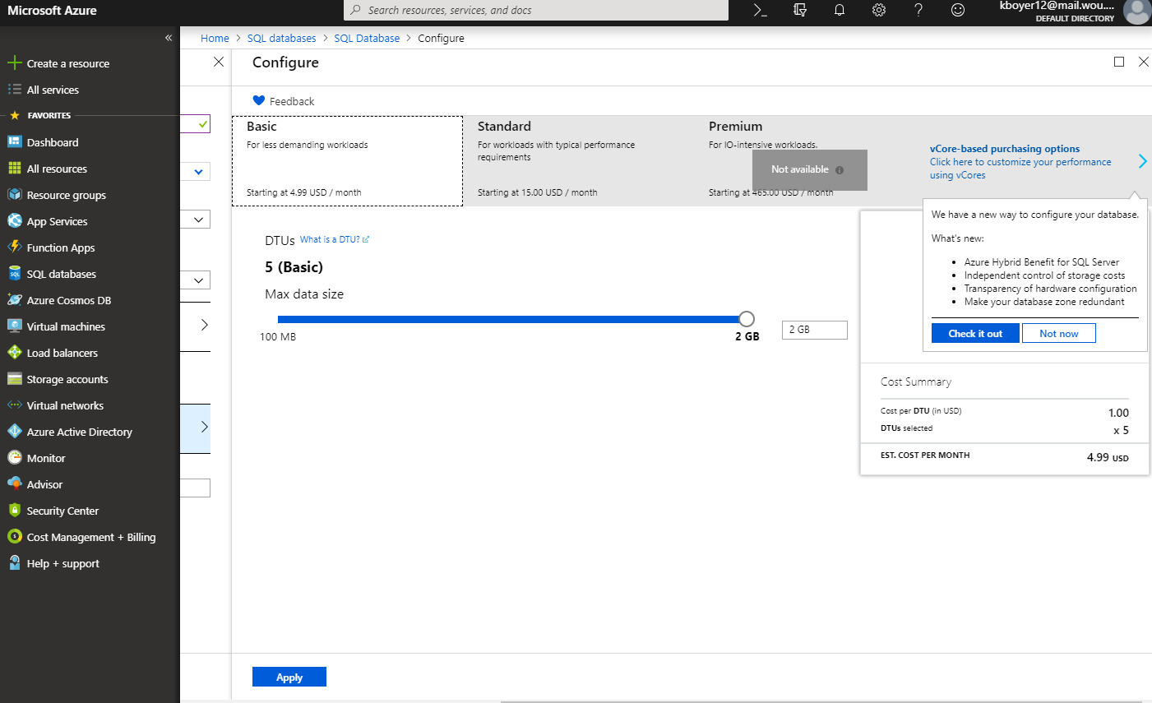1152x703 pixels.
Task: Click the Virtual networks icon
Action: point(14,405)
